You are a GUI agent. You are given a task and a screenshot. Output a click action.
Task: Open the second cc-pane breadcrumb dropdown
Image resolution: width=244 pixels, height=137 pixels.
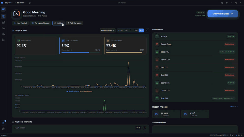21,3
